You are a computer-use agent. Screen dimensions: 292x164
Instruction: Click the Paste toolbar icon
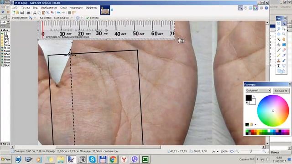pyautogui.click(x=44, y=13)
